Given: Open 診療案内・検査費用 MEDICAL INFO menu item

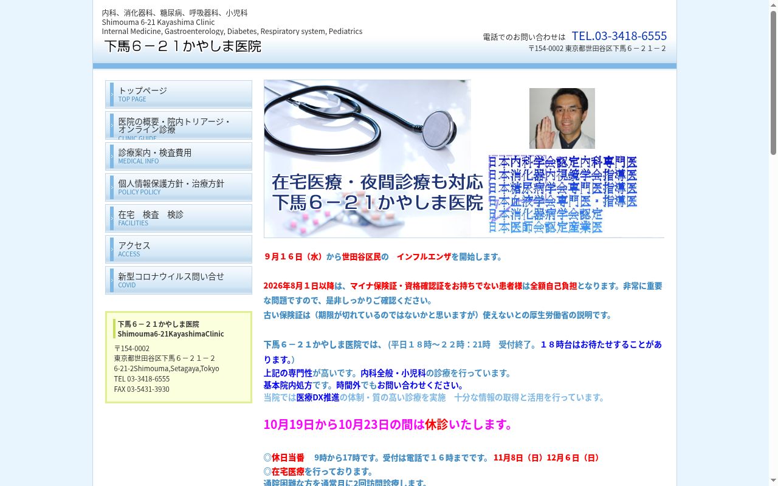Looking at the screenshot, I should click(179, 157).
